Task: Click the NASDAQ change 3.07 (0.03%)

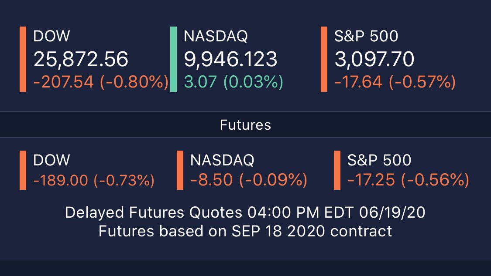Action: pos(233,82)
